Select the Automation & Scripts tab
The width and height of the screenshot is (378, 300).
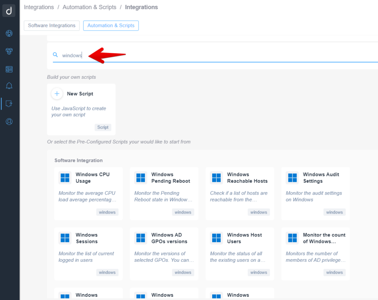[111, 25]
